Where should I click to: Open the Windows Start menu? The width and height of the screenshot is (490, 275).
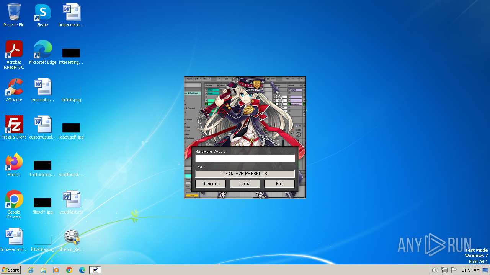coord(10,270)
